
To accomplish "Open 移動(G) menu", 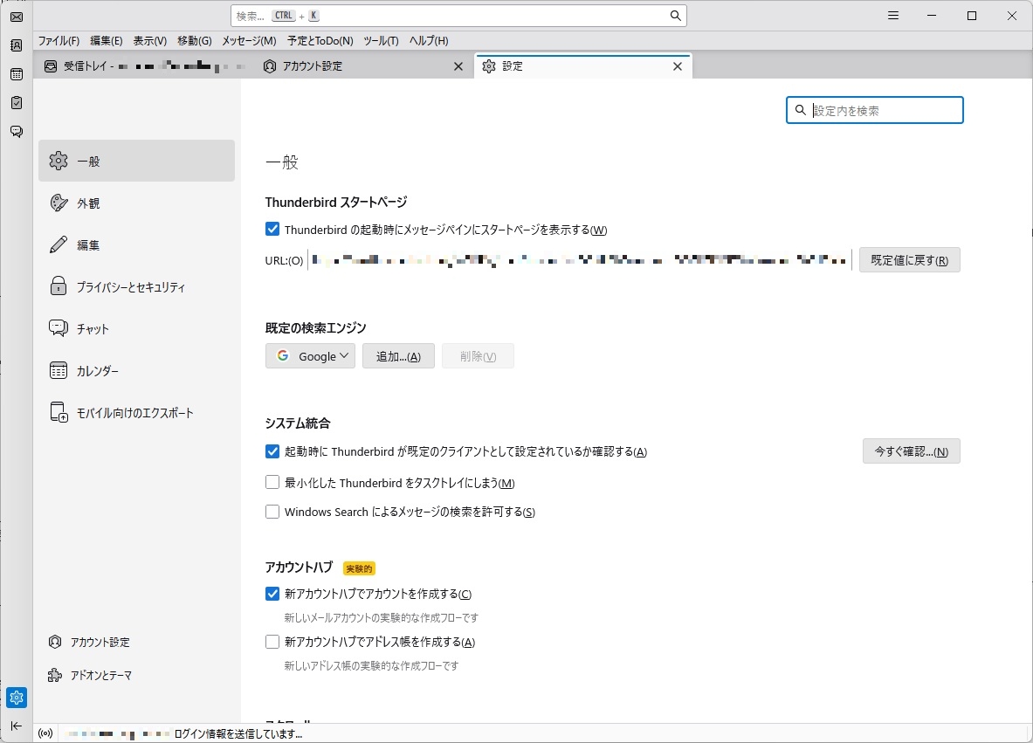I will click(x=195, y=41).
